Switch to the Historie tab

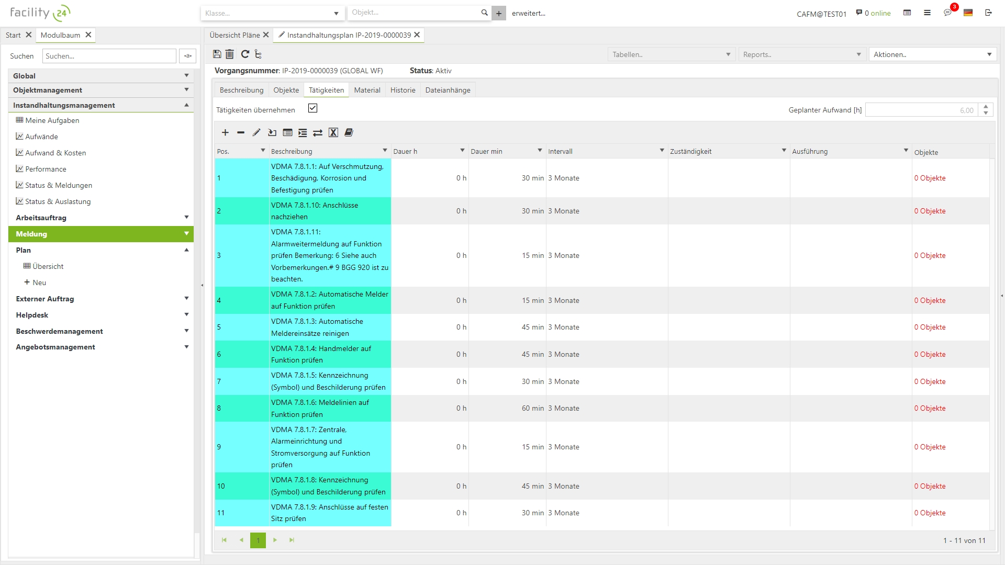point(403,90)
